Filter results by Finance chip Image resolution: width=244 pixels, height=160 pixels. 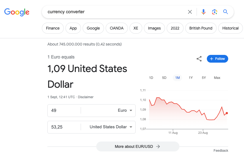(x=53, y=28)
